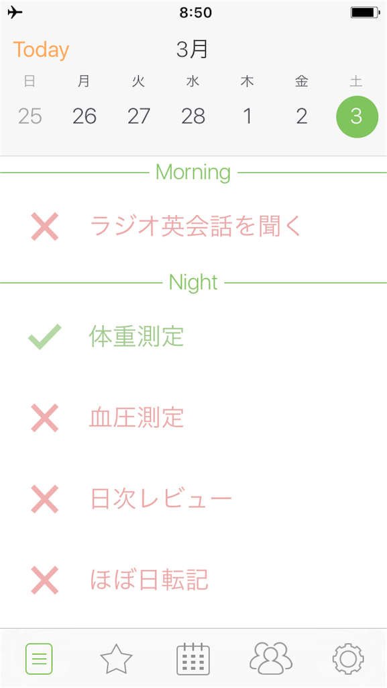Image resolution: width=387 pixels, height=688 pixels.
Task: Toggle the X mark for ラジオ英会話を聞く
Action: (45, 226)
